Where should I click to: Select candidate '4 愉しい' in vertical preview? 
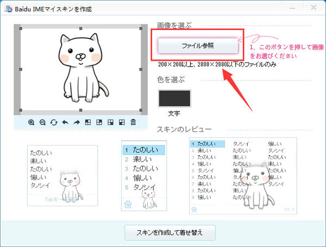[x=139, y=178]
